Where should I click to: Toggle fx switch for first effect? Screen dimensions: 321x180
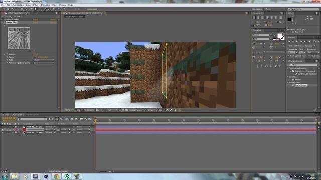tap(5, 20)
